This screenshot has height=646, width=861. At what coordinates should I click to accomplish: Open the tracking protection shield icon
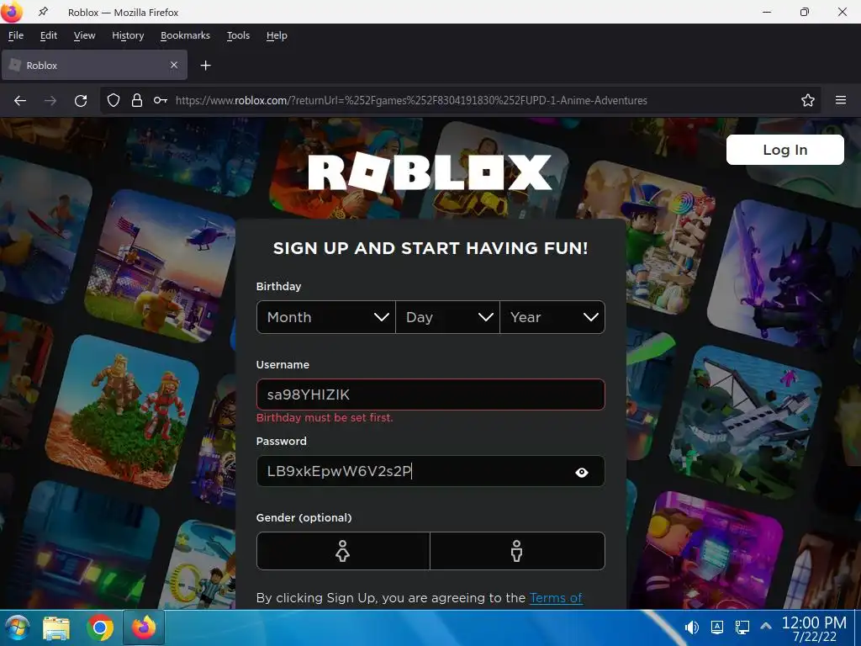click(114, 100)
